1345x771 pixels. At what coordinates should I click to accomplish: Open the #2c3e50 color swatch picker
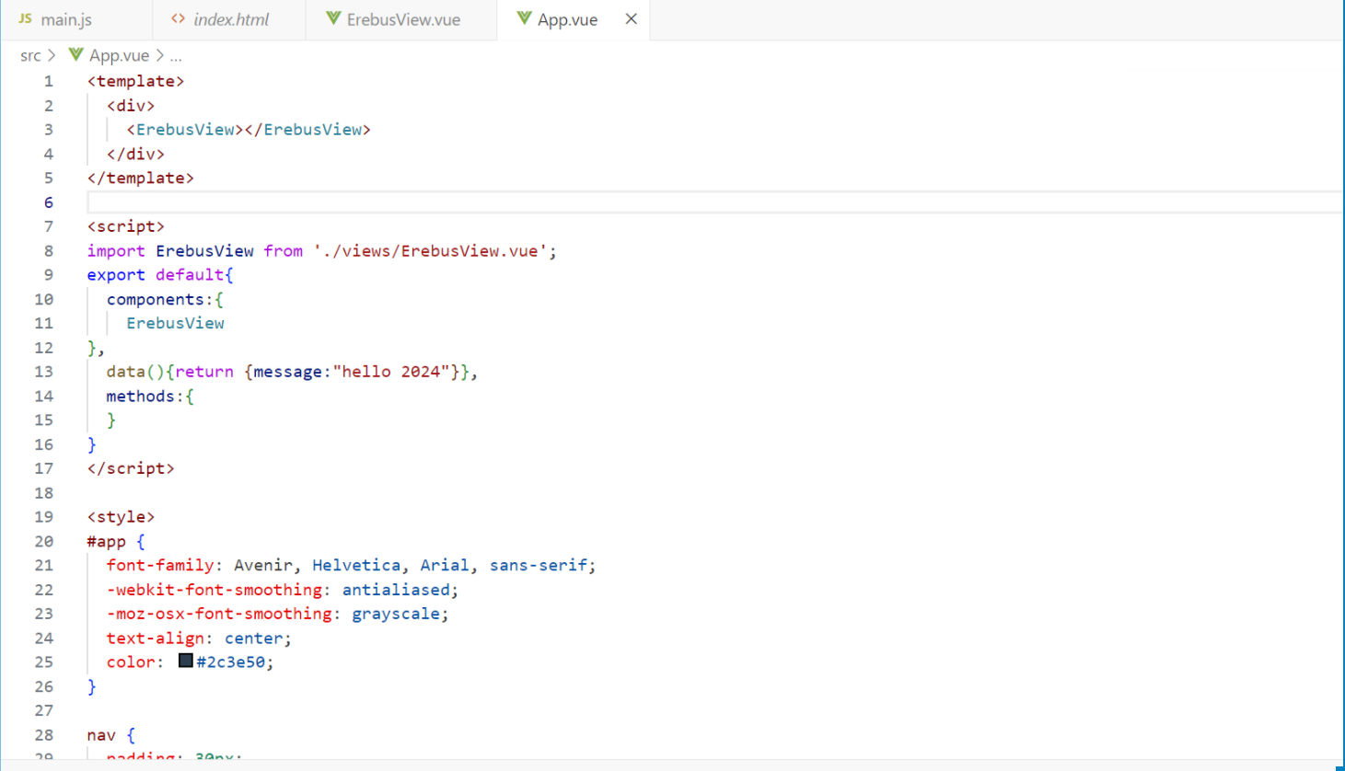click(186, 661)
